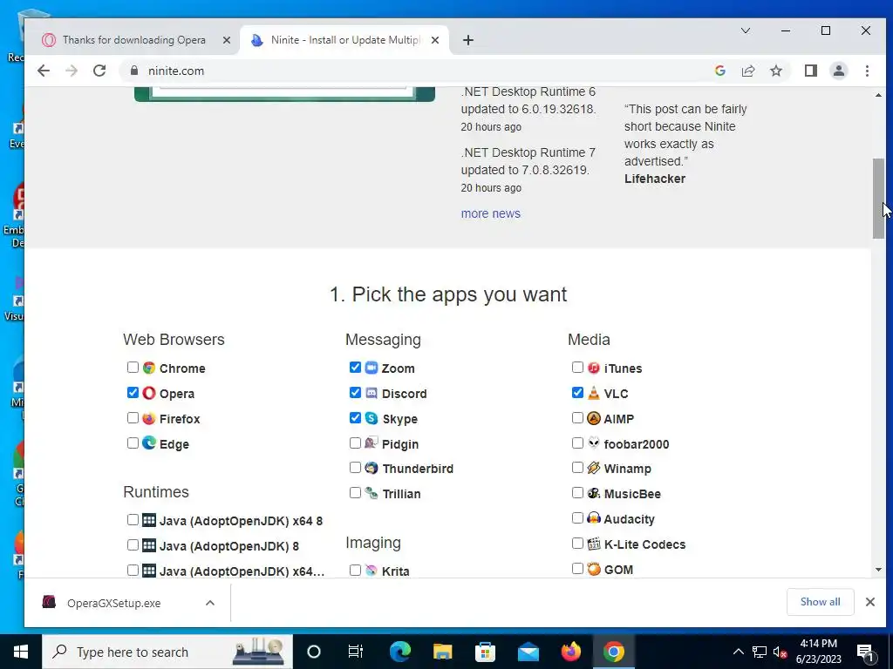Image resolution: width=893 pixels, height=669 pixels.
Task: Switch to the Thanks for downloading Opera tab
Action: [x=133, y=40]
